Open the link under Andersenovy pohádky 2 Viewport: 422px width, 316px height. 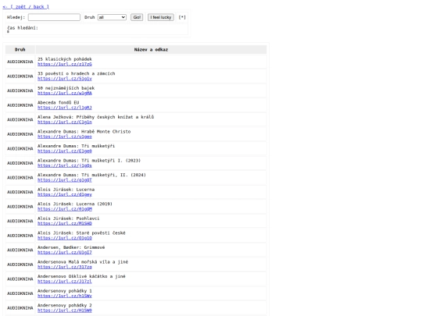(65, 311)
